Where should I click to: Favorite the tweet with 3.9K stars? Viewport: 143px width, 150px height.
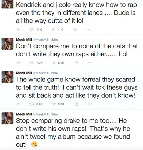54,104
